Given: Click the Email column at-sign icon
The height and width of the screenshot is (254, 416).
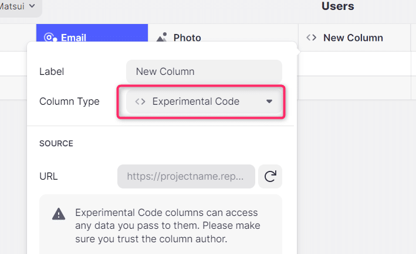Looking at the screenshot, I should (x=50, y=37).
